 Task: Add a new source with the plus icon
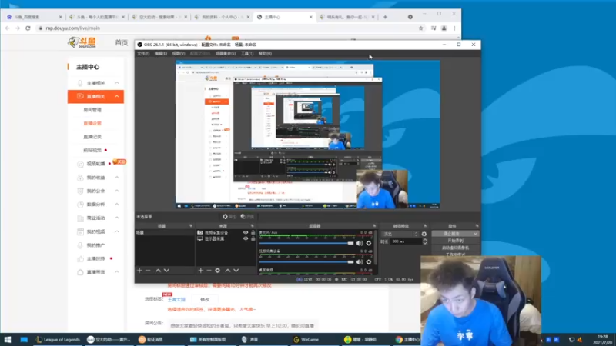[201, 271]
